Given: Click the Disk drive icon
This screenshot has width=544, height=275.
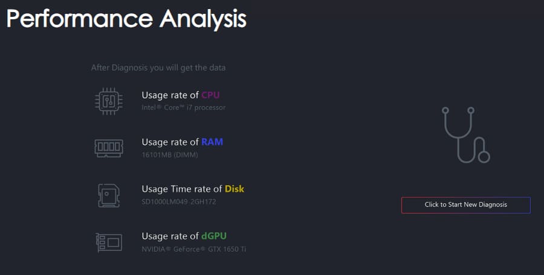Looking at the screenshot, I should point(109,195).
